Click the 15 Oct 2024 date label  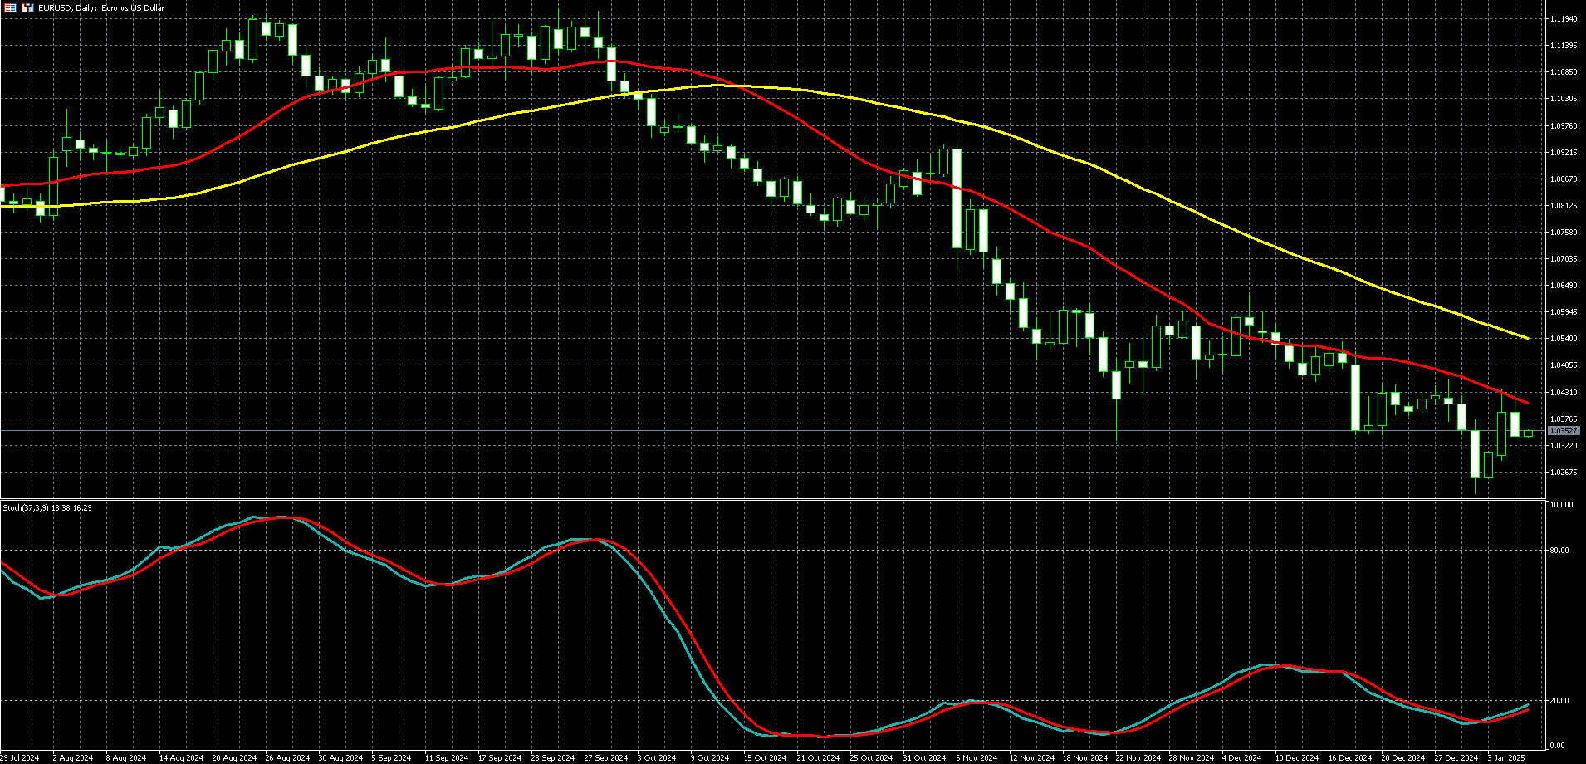pos(765,757)
